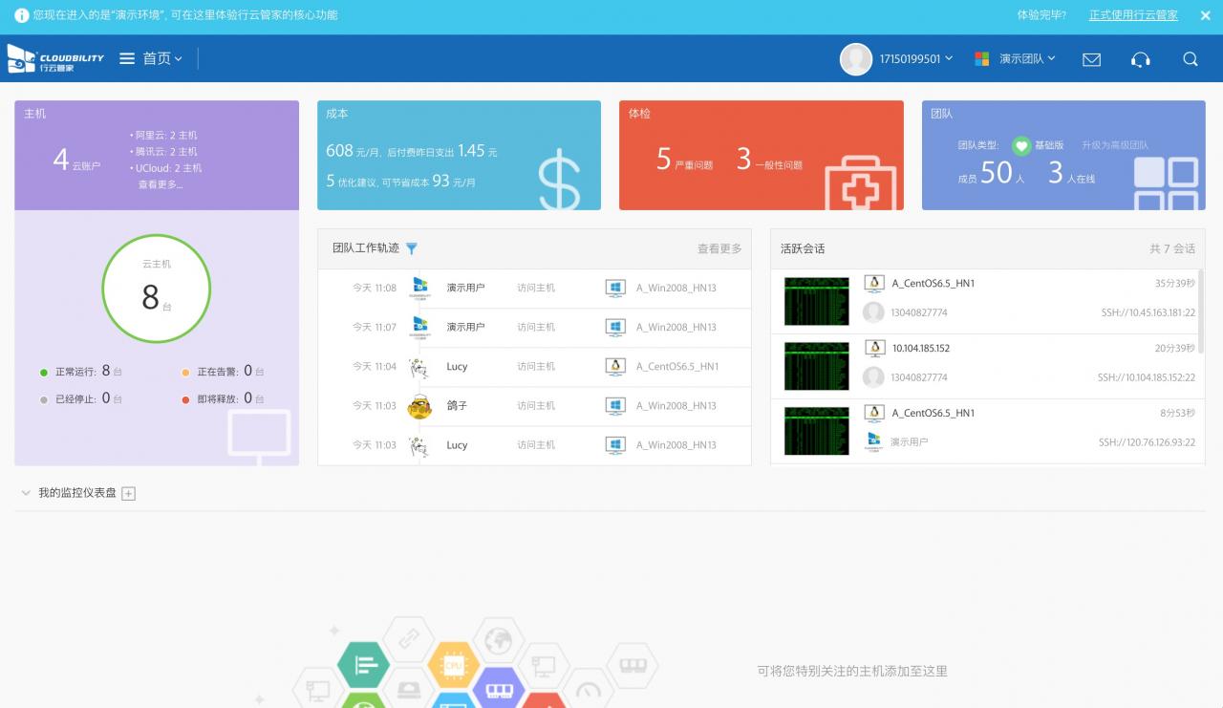Screen dimensions: 1223x708
Task: Collapse the 我的监控仪表盘 section
Action: click(26, 494)
